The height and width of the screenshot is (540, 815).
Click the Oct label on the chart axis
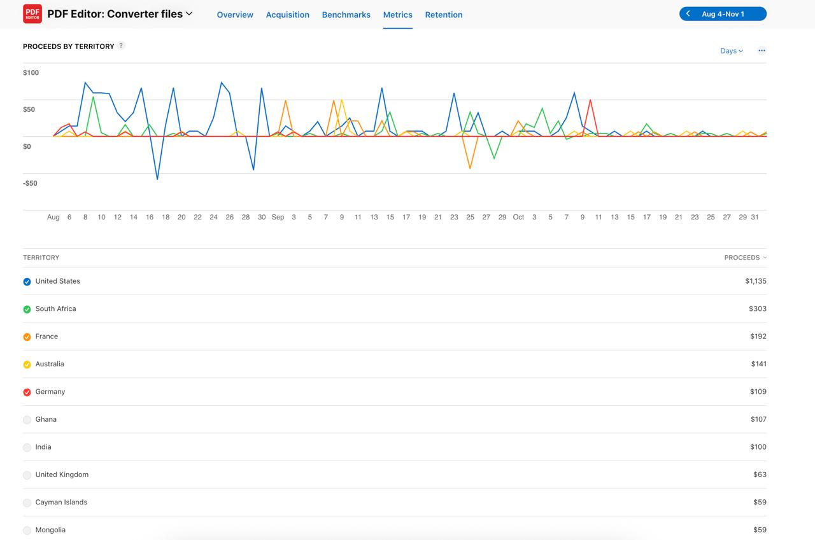(518, 217)
